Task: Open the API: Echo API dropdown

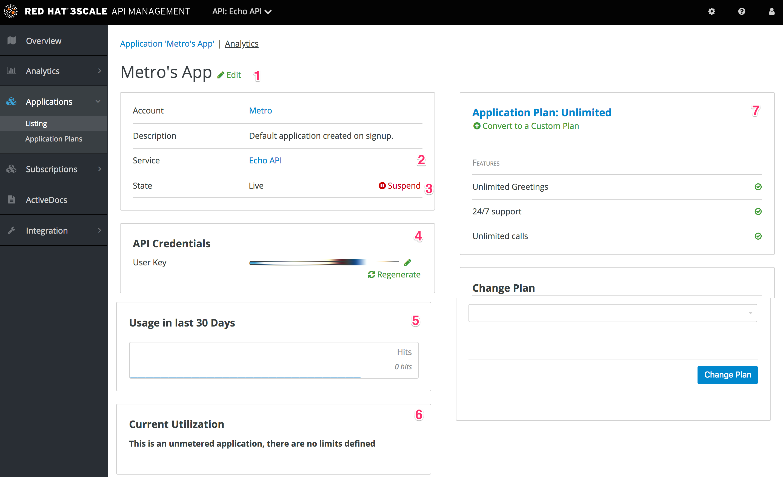Action: click(242, 12)
